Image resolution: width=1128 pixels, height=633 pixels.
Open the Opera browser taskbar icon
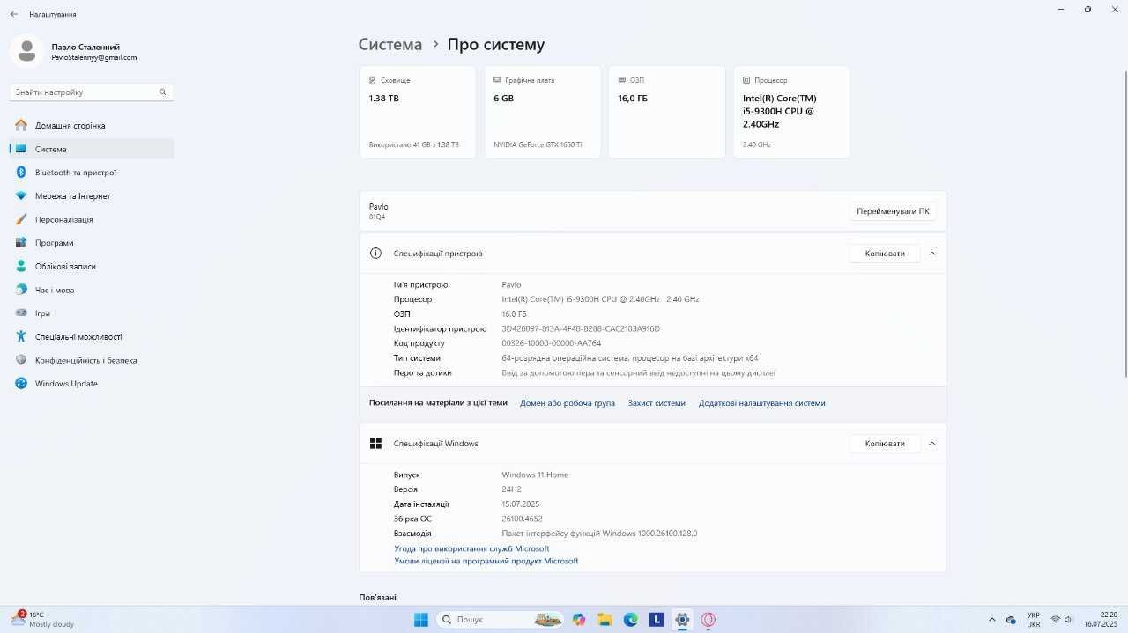coord(709,620)
